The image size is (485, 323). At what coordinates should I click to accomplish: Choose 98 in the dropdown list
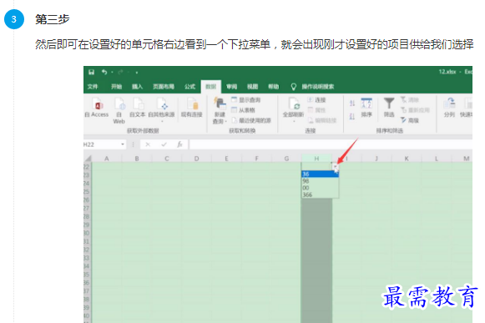tap(321, 181)
